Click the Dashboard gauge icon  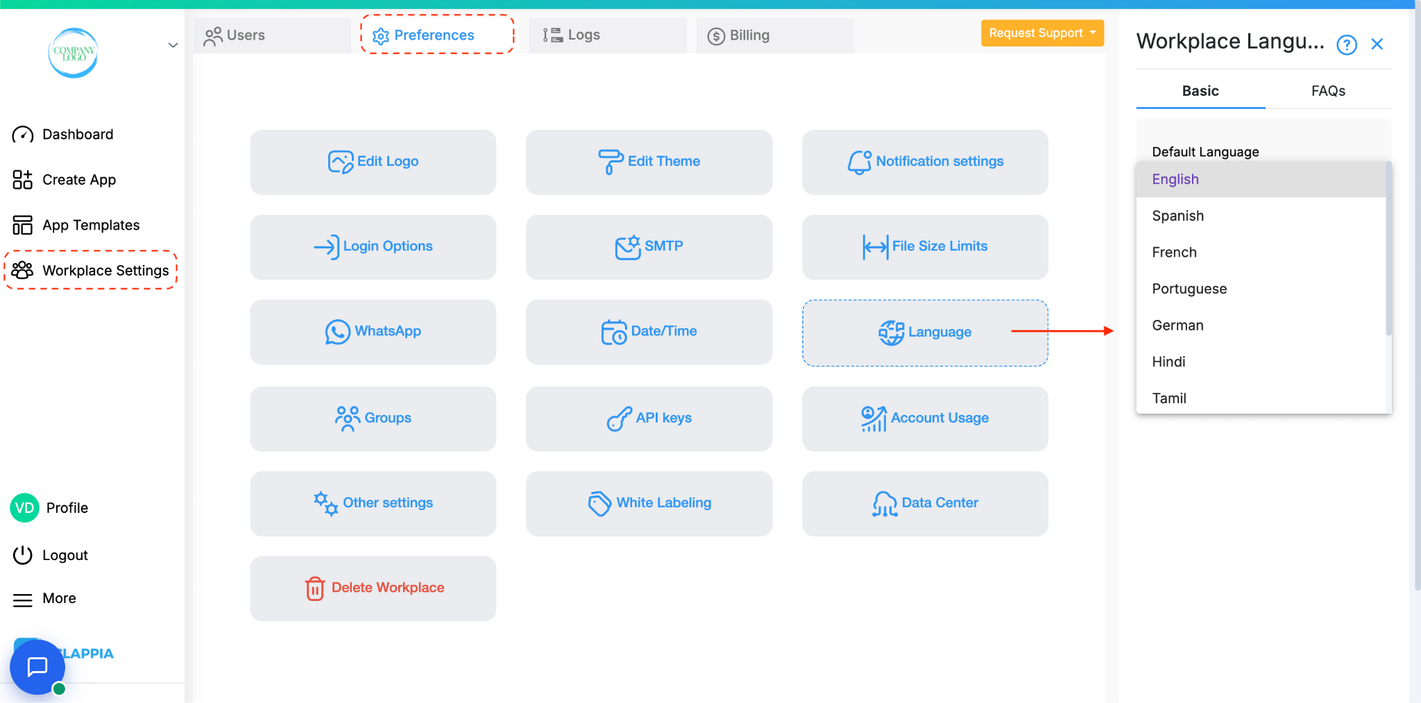pyautogui.click(x=23, y=135)
